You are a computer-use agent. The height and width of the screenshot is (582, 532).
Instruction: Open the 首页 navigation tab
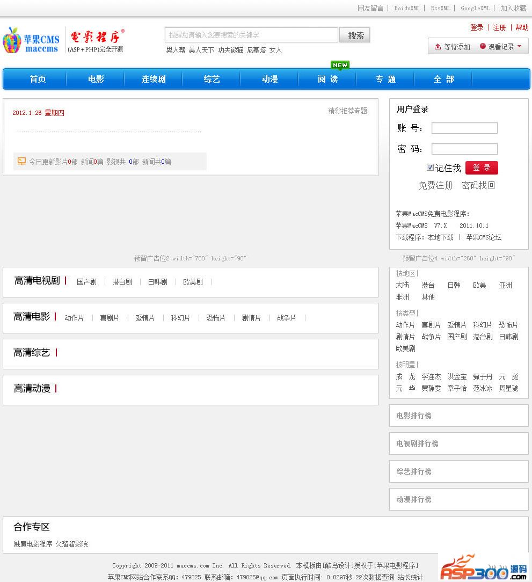click(38, 79)
